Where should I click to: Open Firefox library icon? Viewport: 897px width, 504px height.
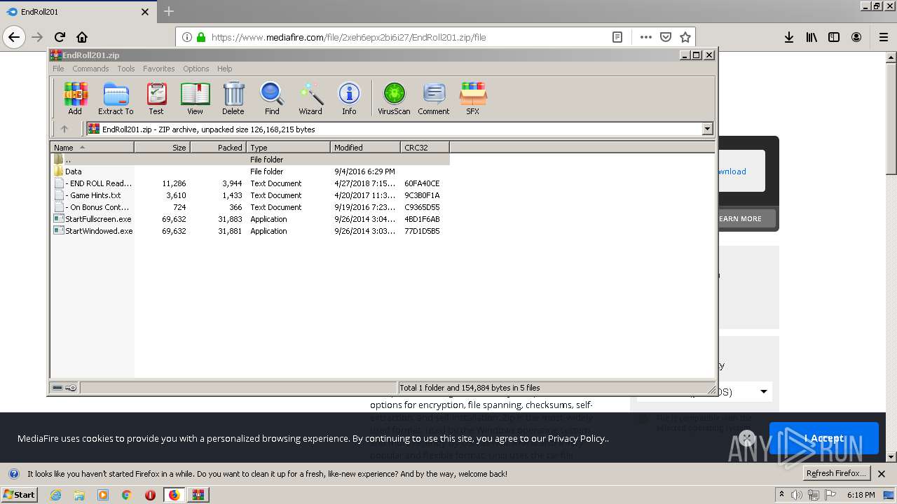[812, 37]
